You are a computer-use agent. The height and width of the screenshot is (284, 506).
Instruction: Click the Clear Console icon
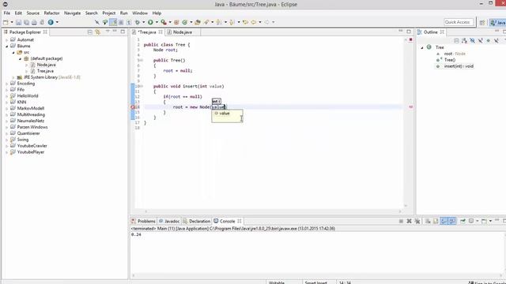pyautogui.click(x=428, y=221)
